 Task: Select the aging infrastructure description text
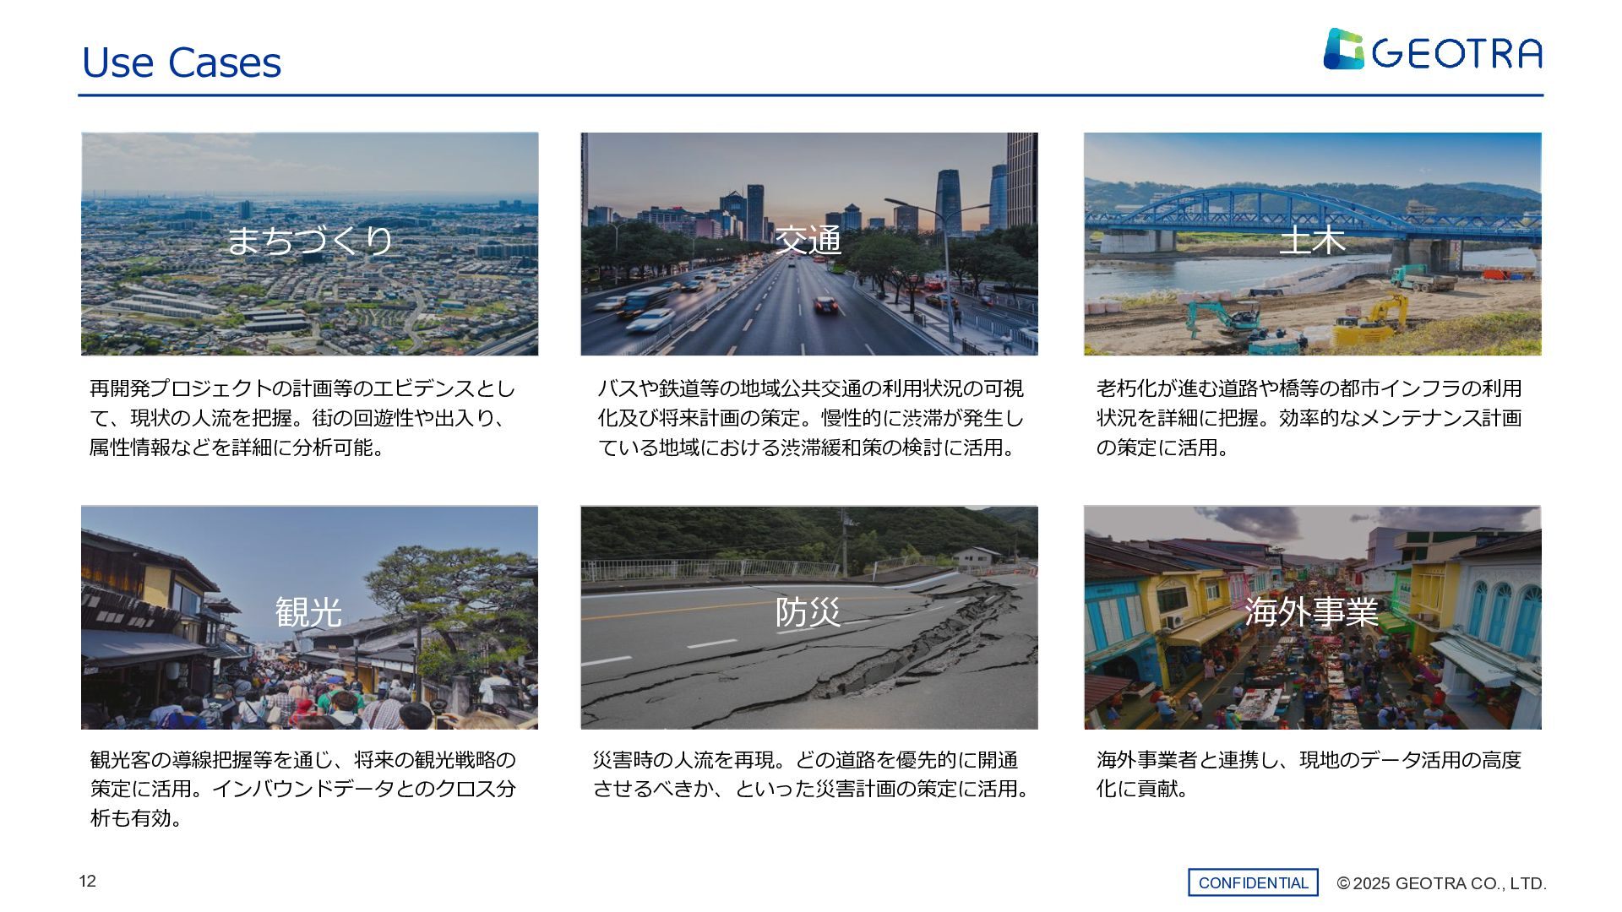point(1309,418)
